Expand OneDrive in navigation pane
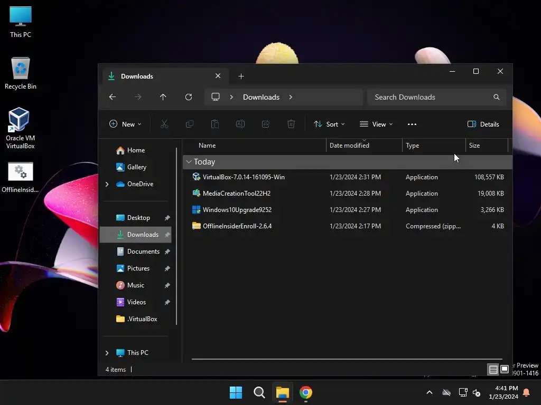This screenshot has height=405, width=541. tap(107, 184)
